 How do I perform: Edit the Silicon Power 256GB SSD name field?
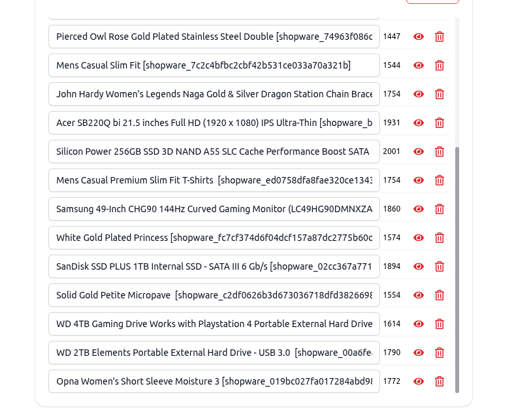(214, 151)
